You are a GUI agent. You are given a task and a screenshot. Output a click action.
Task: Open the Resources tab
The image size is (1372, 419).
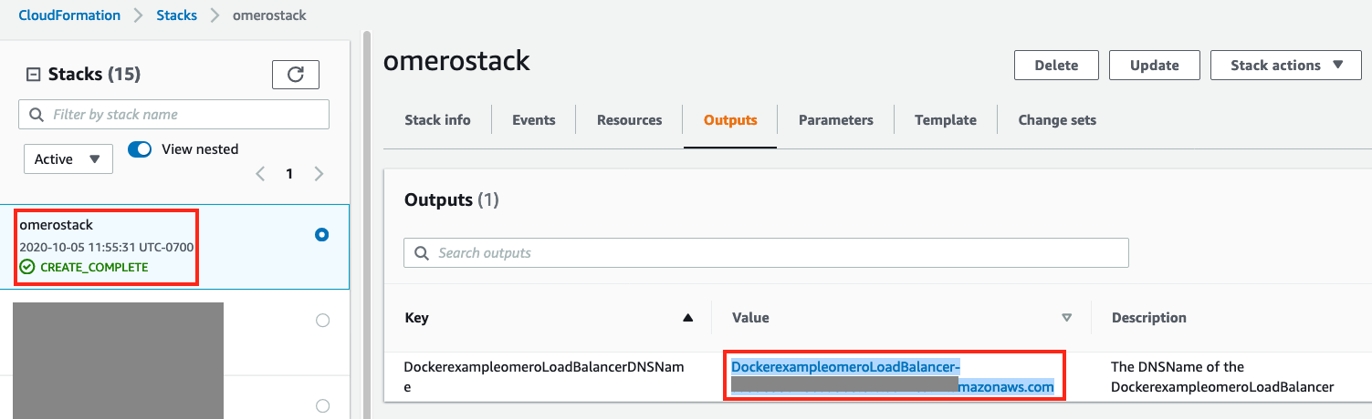630,120
